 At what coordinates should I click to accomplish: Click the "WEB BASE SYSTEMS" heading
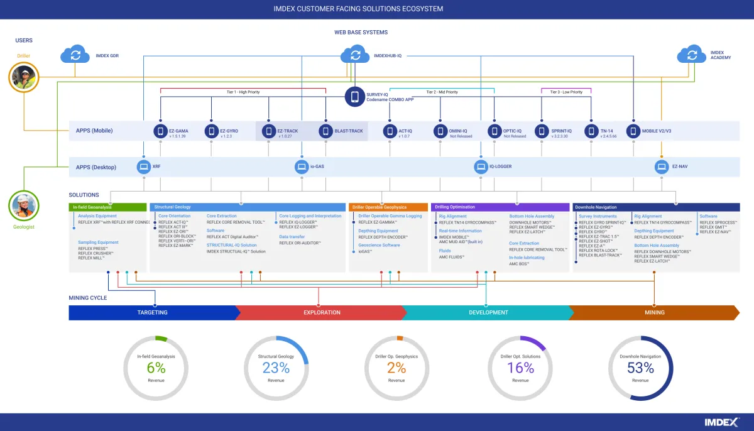coord(361,32)
